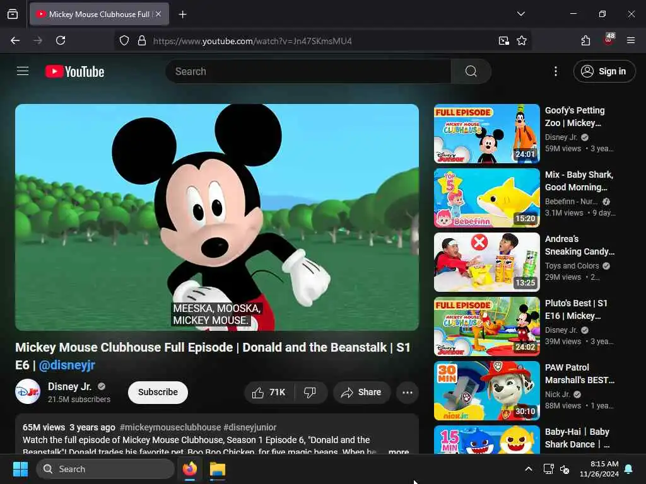Open Andrea's Sneaking Candy thumbnail
The width and height of the screenshot is (646, 484).
[486, 262]
